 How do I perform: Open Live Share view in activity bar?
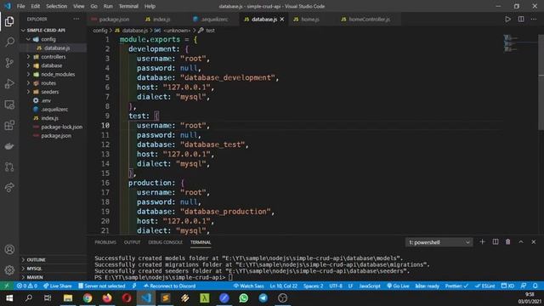[x=9, y=188]
